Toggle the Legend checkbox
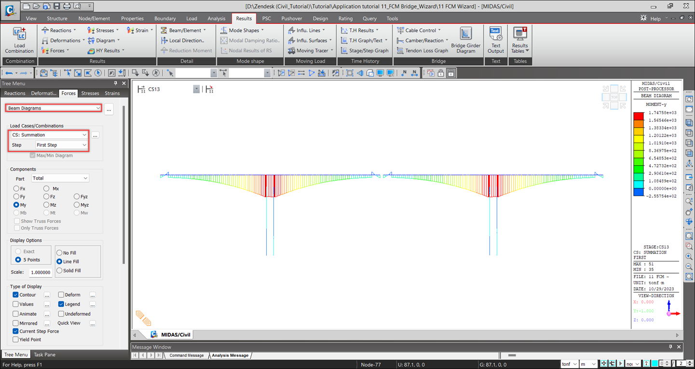 [61, 304]
